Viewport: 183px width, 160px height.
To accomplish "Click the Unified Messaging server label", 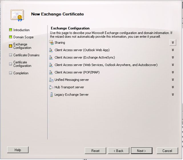I will 72,80.
